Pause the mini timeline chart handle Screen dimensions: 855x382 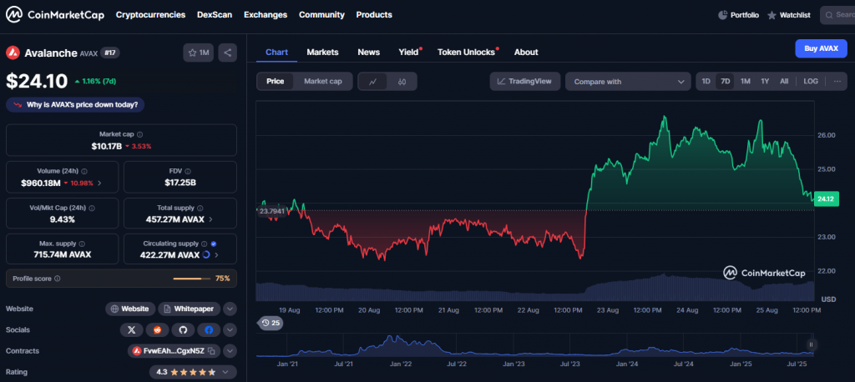[x=812, y=345]
